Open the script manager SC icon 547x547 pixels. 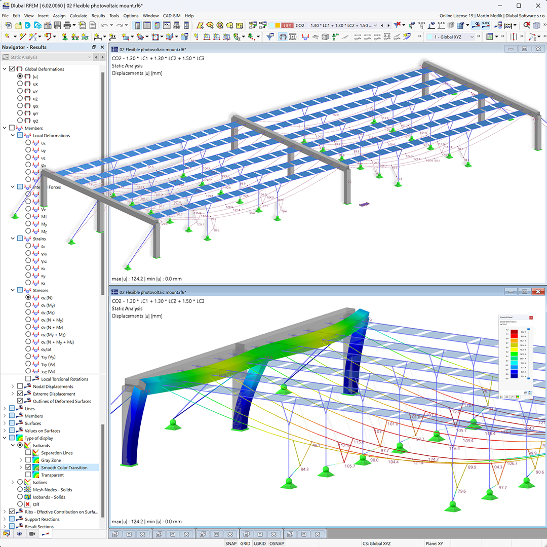click(177, 25)
